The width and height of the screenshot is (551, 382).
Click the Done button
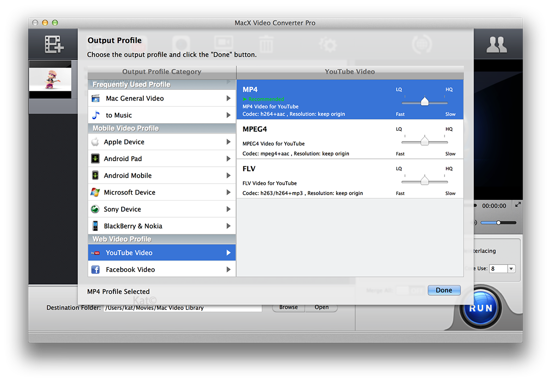(x=444, y=290)
